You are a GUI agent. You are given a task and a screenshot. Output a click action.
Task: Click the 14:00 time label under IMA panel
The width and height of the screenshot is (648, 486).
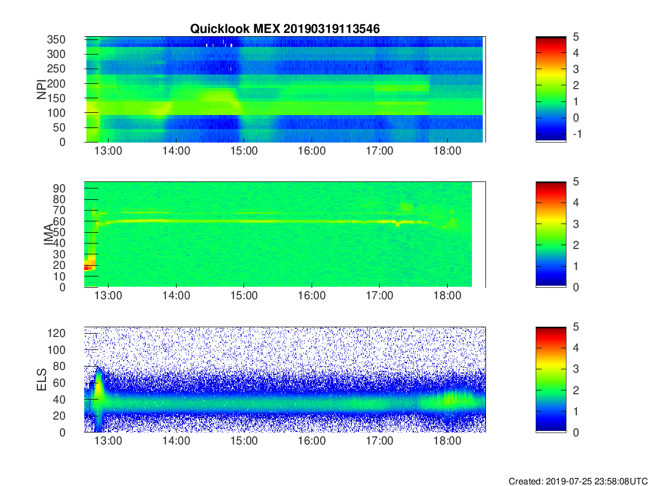point(176,296)
